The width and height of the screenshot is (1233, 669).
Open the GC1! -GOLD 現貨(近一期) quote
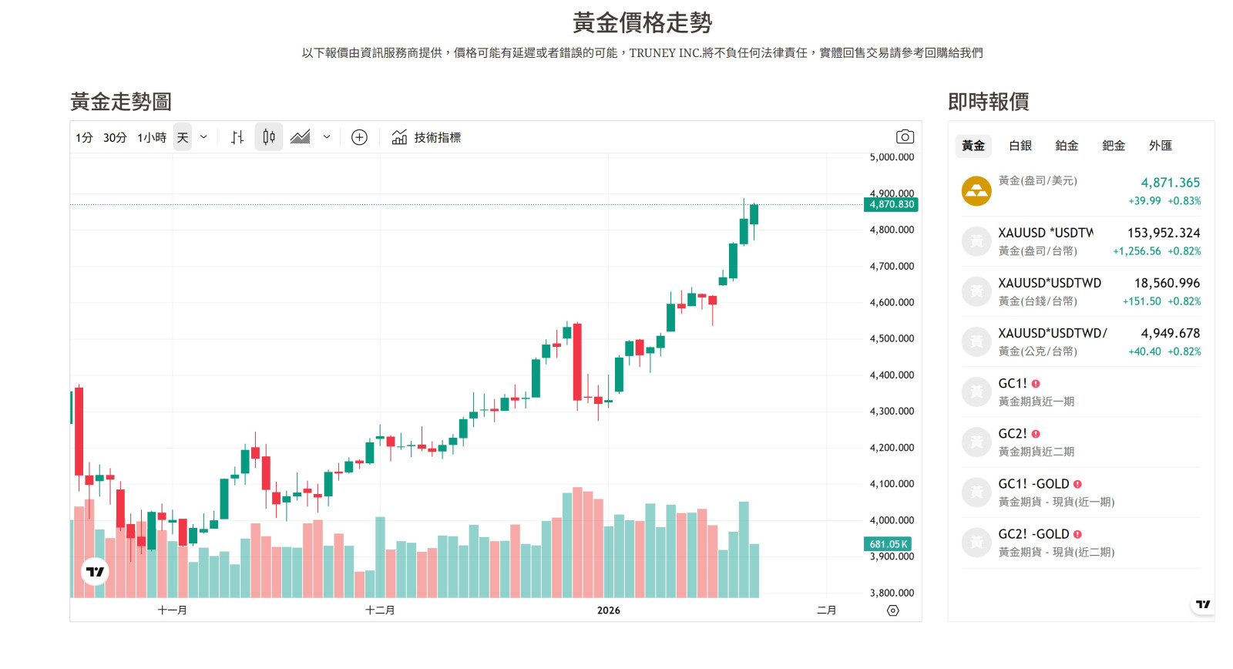coord(1081,493)
